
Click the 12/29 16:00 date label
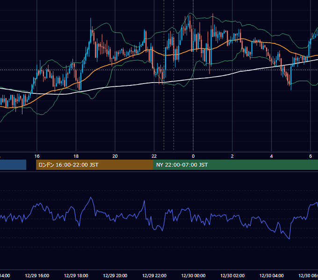(37, 276)
